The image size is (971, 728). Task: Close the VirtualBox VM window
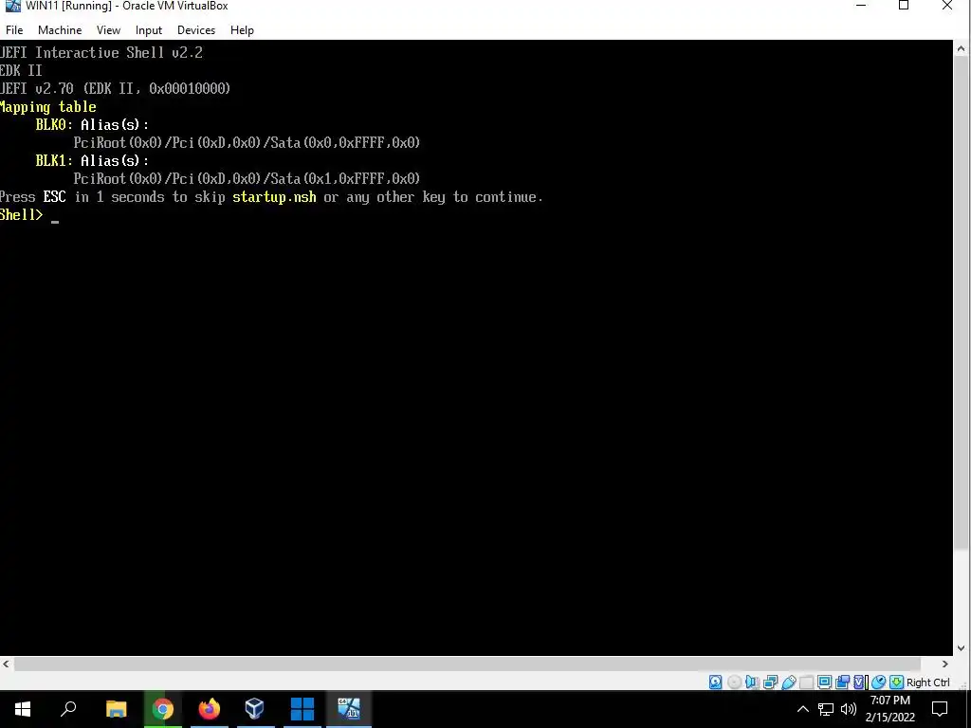tap(947, 7)
